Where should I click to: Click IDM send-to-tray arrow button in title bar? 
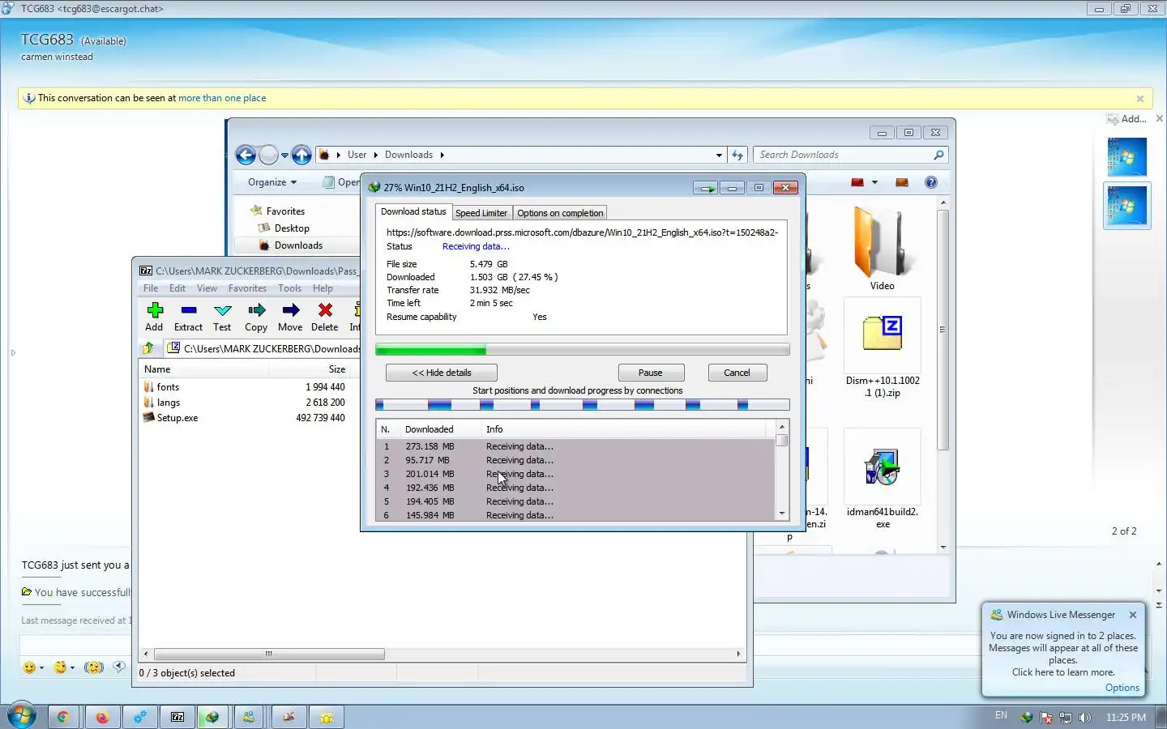click(706, 188)
